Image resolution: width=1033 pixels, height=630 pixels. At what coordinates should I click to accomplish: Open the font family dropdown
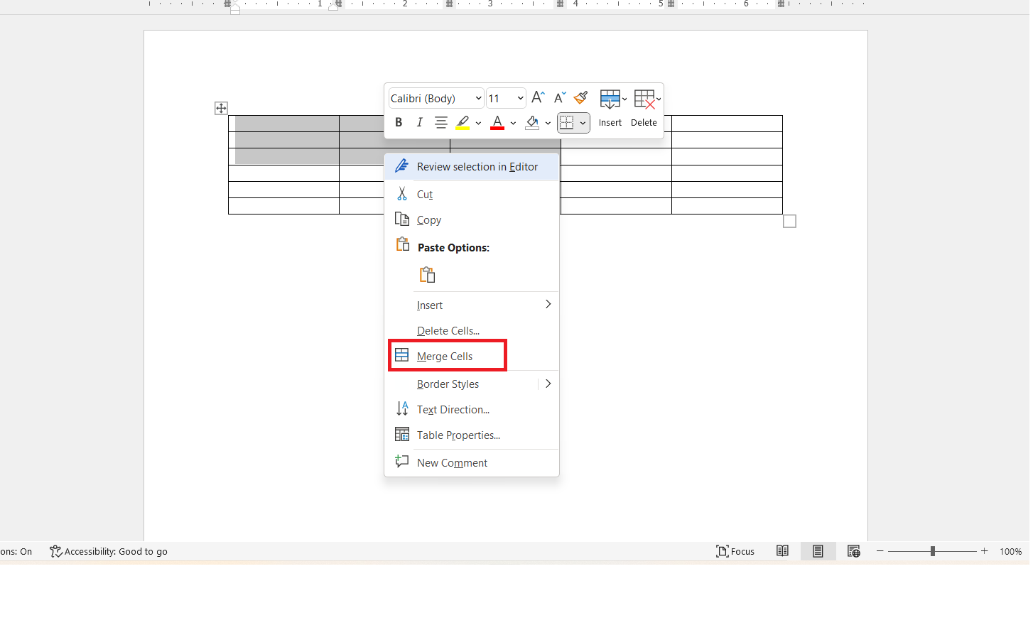477,98
